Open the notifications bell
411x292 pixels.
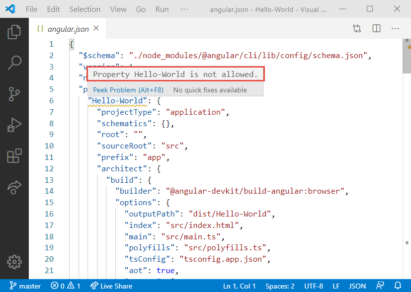point(398,286)
